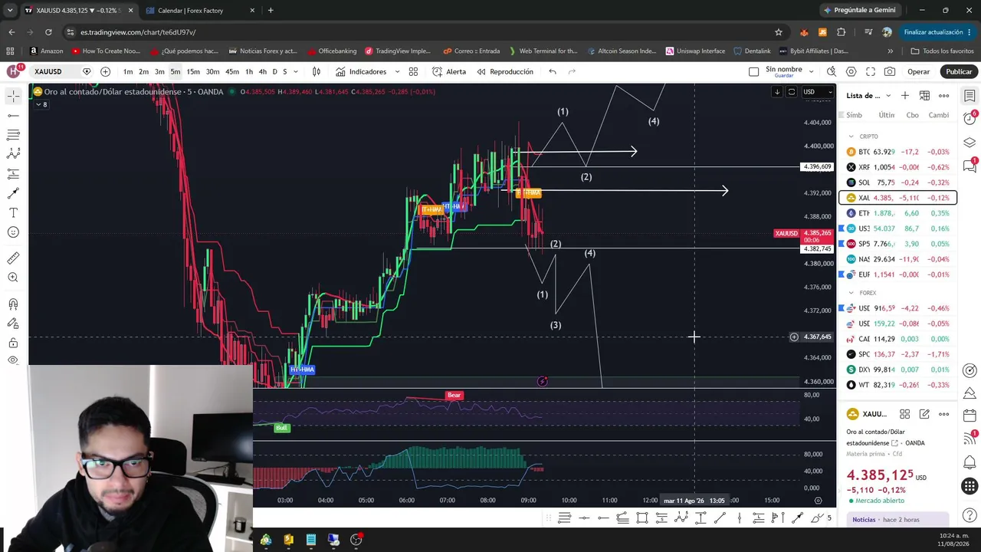Select the layout setup square icon
Image resolution: width=981 pixels, height=552 pixels.
pos(753,71)
